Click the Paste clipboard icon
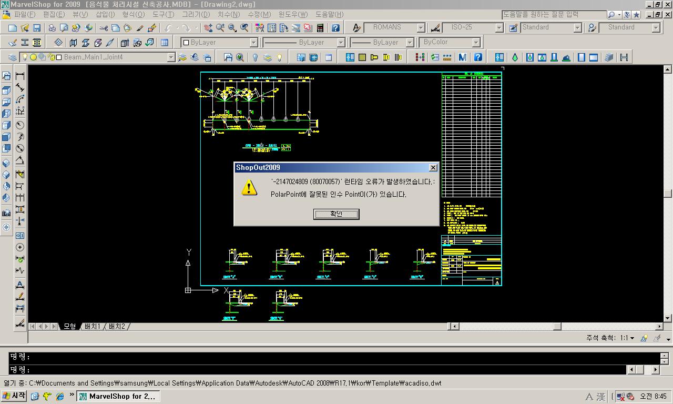This screenshot has height=404, width=673. (x=127, y=28)
